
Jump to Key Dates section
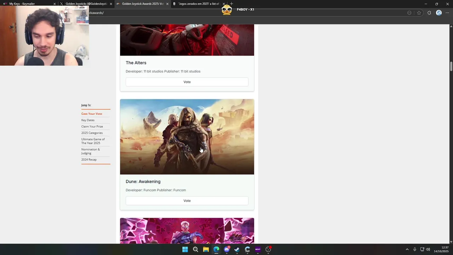[x=88, y=120]
